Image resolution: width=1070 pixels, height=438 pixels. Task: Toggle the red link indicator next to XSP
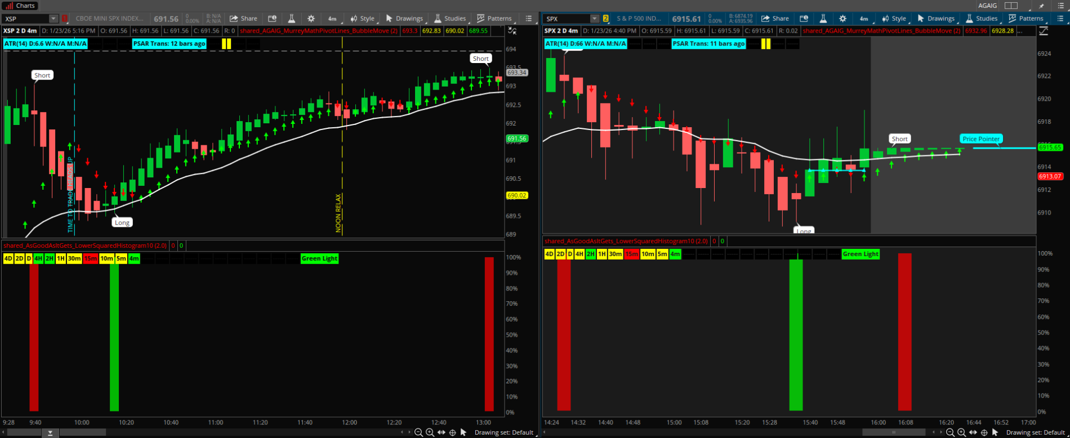tap(64, 19)
